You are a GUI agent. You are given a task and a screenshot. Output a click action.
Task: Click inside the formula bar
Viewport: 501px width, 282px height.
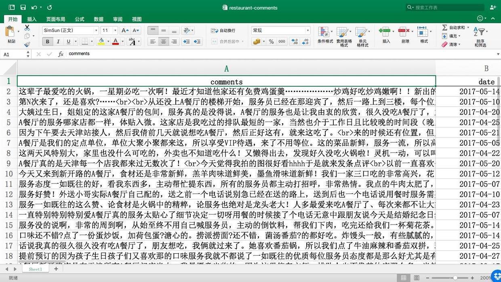click(162, 53)
